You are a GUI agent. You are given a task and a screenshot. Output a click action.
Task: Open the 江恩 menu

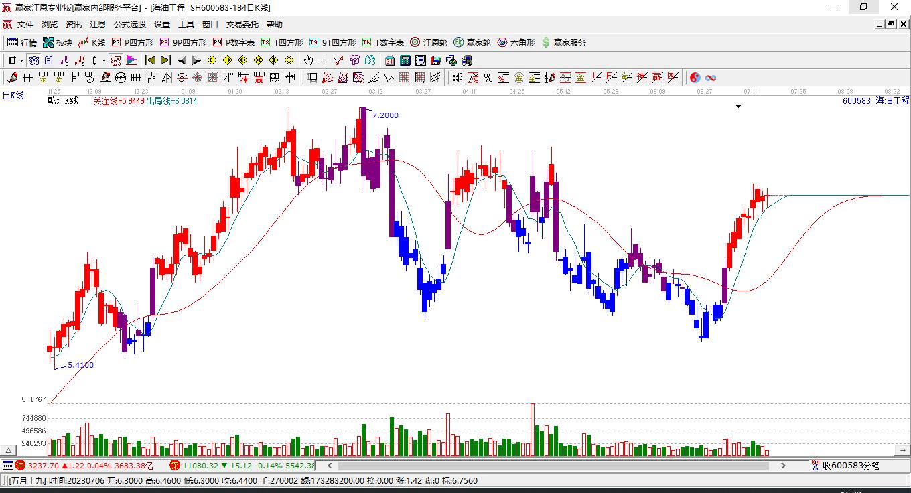(98, 25)
